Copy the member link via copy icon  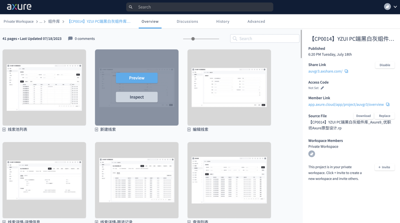[x=387, y=104]
